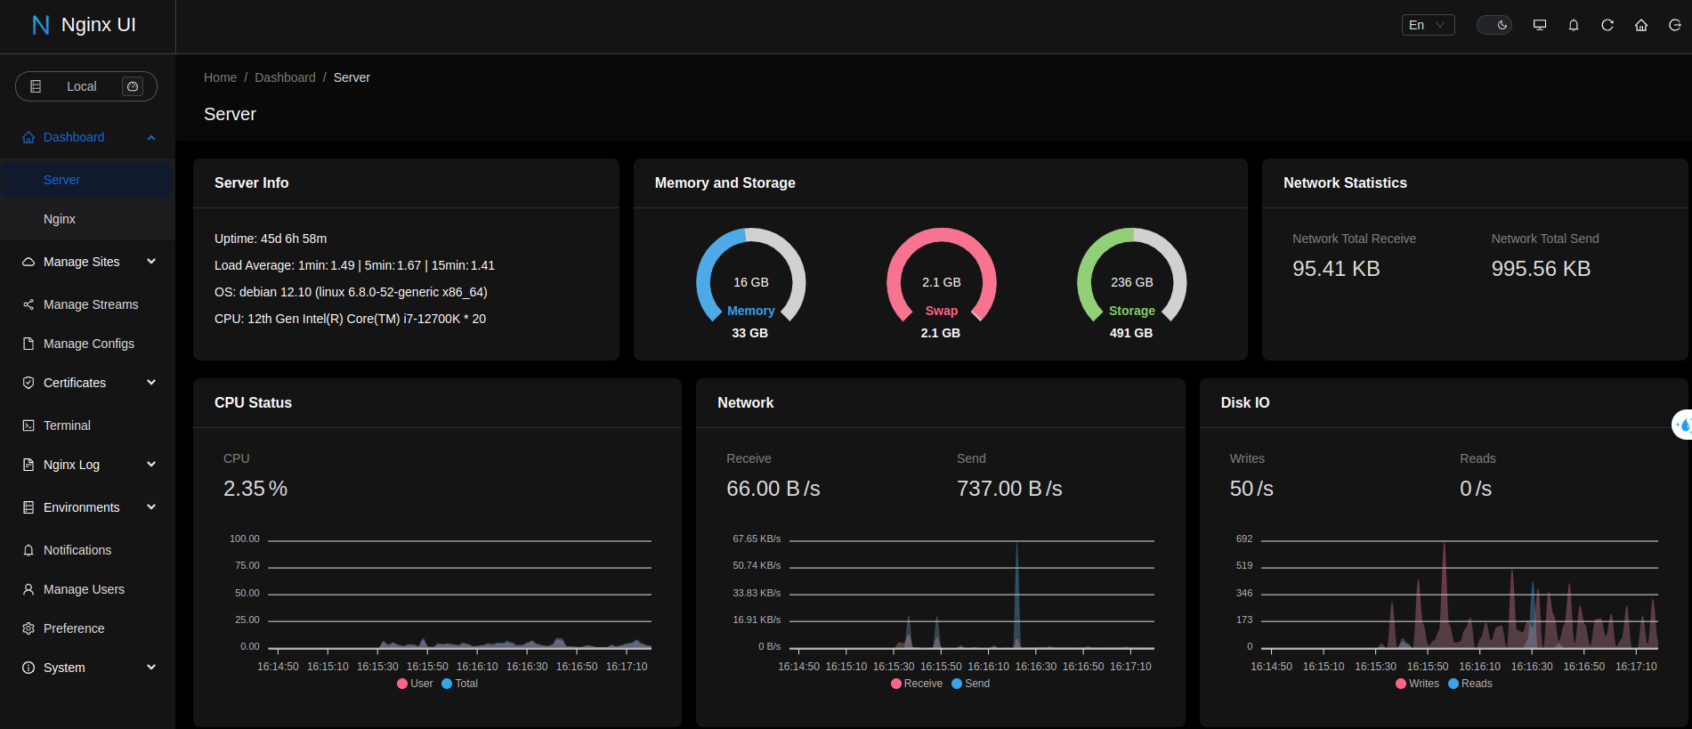Toggle the Writes series in Disk IO legend
This screenshot has height=729, width=1692.
tap(1417, 684)
